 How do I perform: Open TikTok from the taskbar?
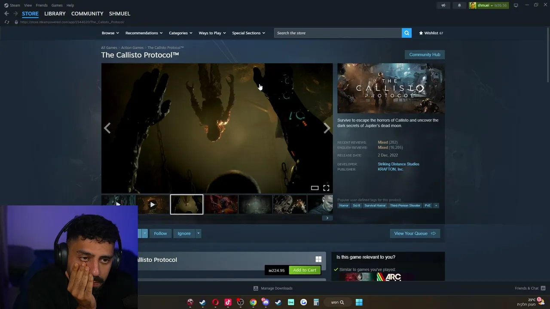pyautogui.click(x=228, y=302)
